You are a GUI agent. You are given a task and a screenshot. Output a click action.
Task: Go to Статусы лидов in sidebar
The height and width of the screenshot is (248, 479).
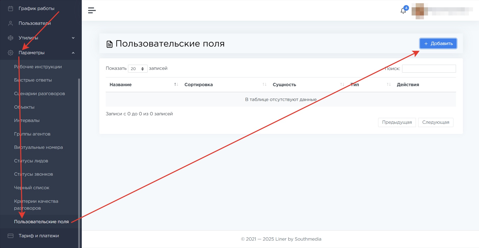pyautogui.click(x=31, y=161)
